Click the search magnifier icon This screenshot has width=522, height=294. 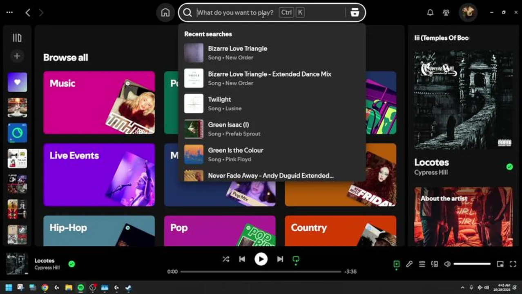(187, 13)
